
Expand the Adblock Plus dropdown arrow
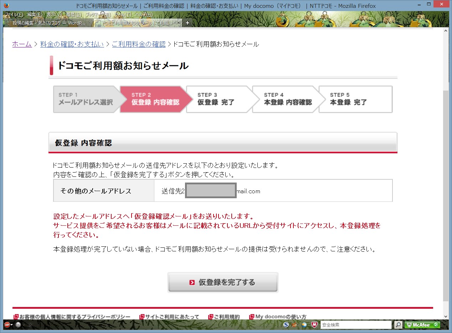tap(12, 325)
